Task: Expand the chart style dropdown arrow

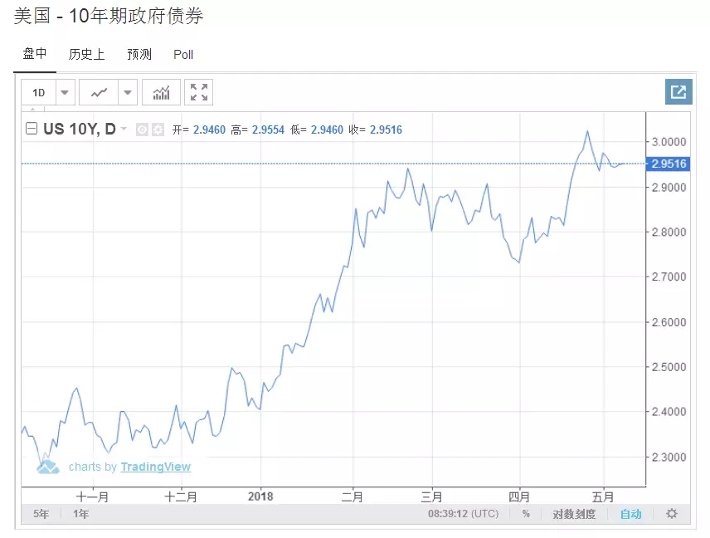Action: pos(128,92)
